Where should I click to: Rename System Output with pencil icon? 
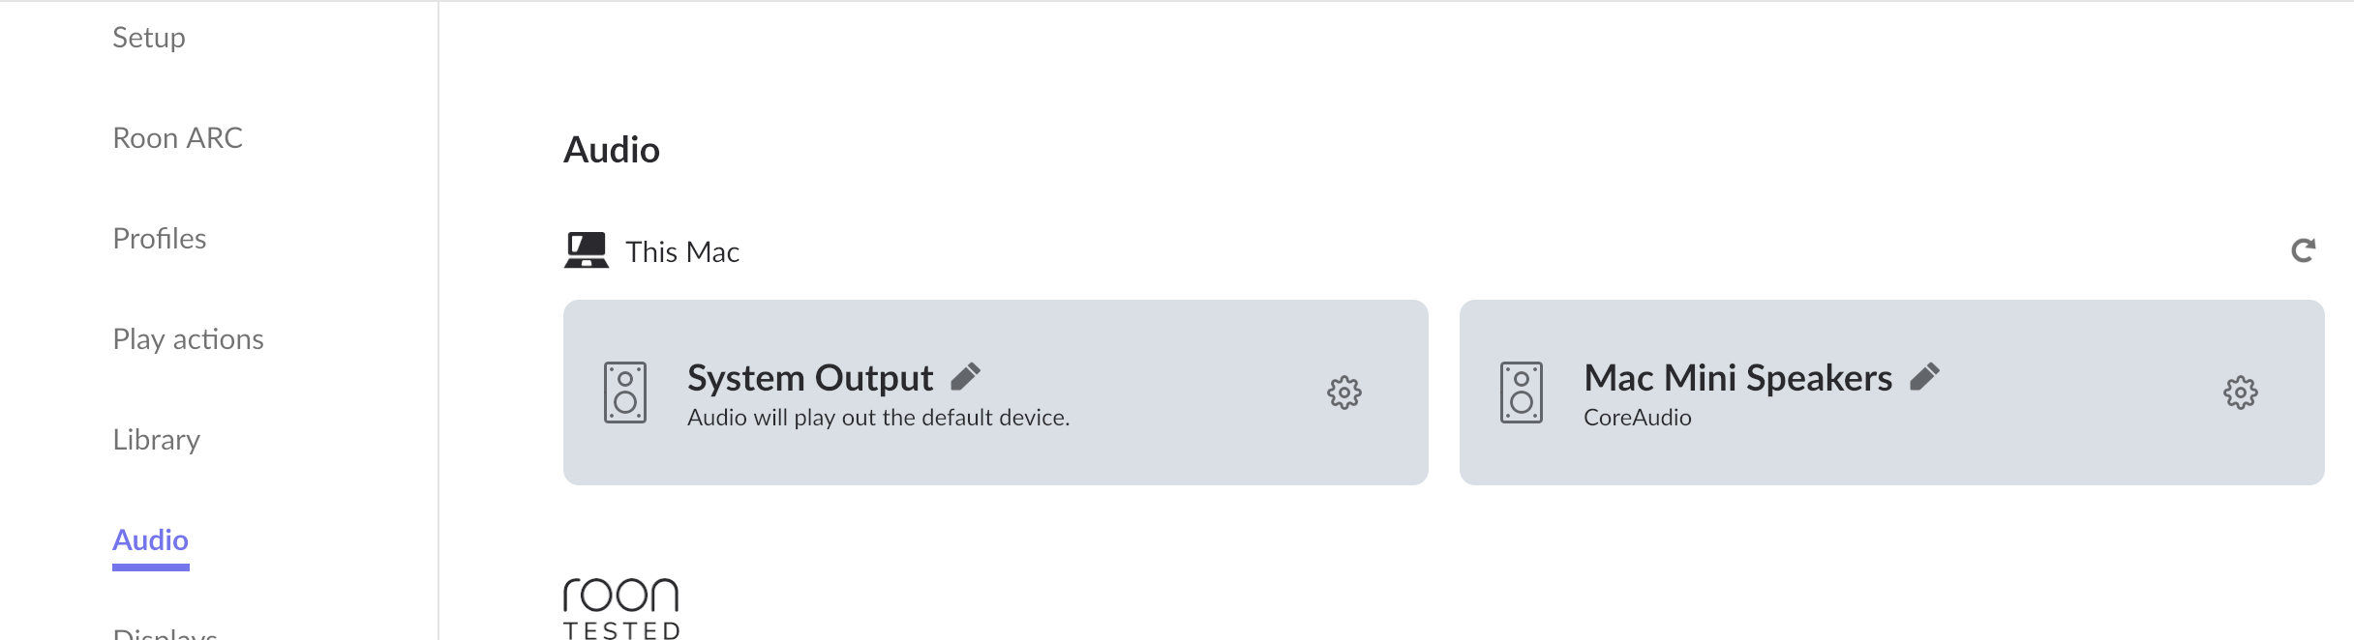965,376
